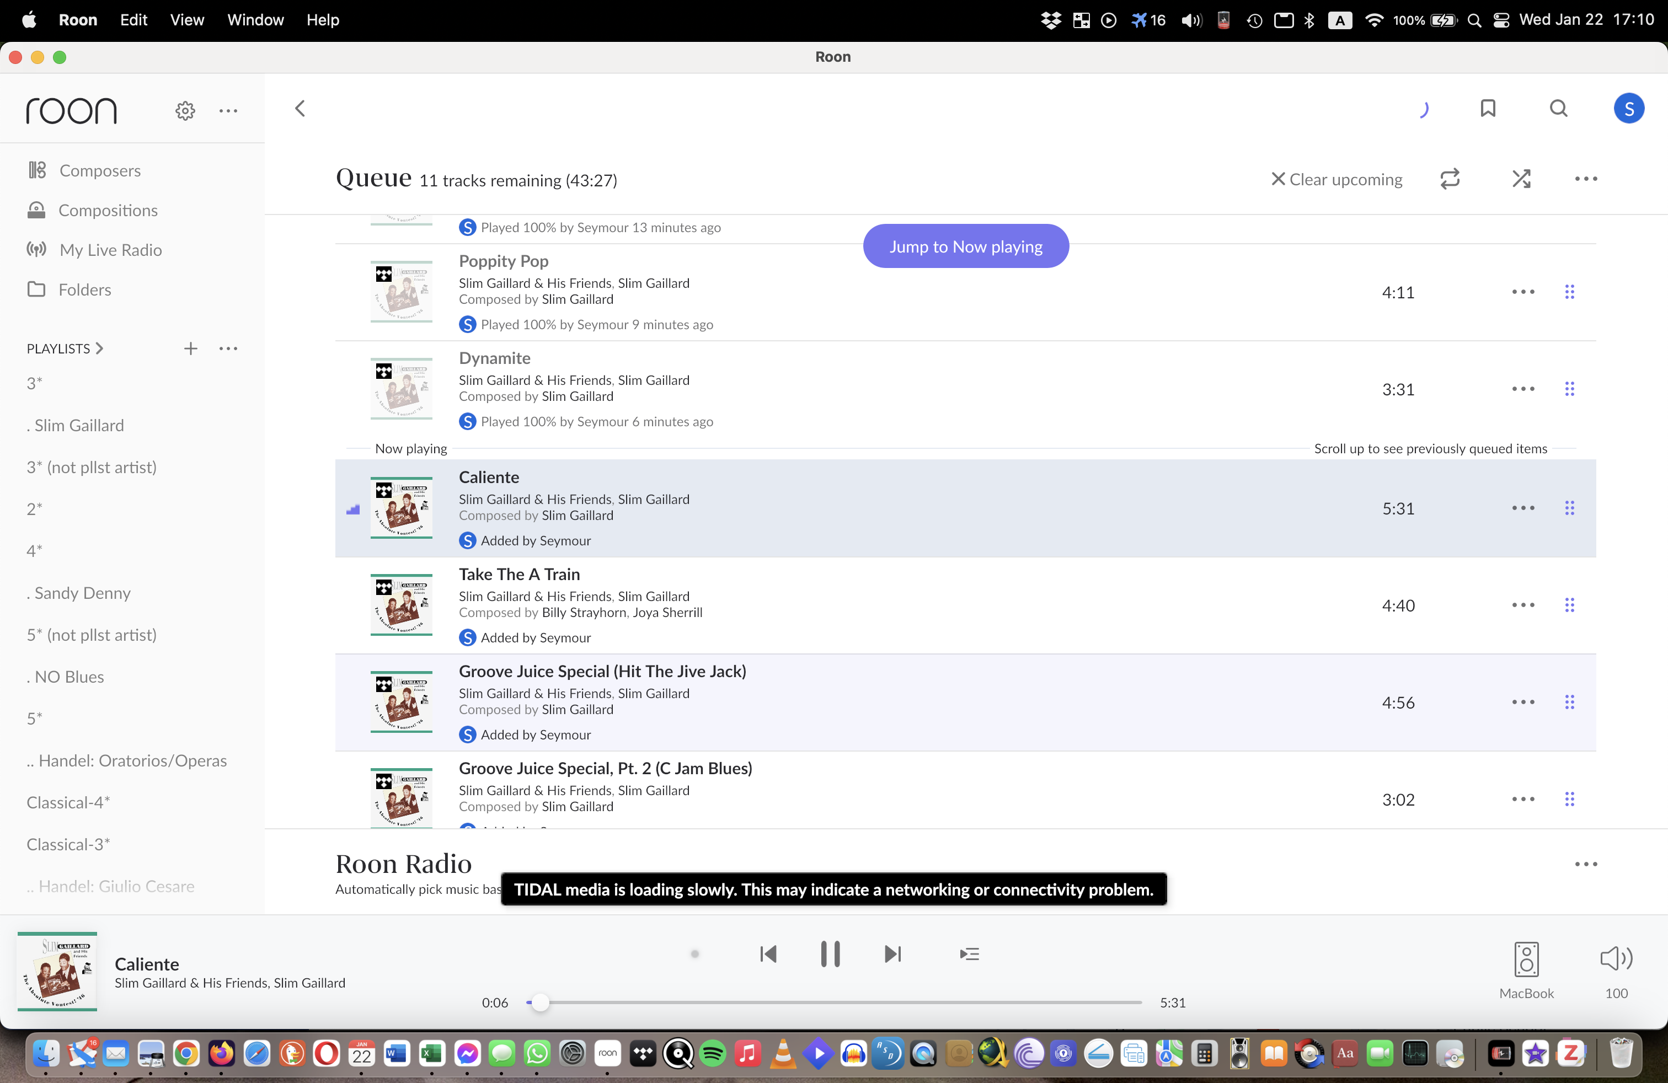This screenshot has height=1083, width=1668.
Task: Open Roon Radio more options
Action: click(1586, 864)
